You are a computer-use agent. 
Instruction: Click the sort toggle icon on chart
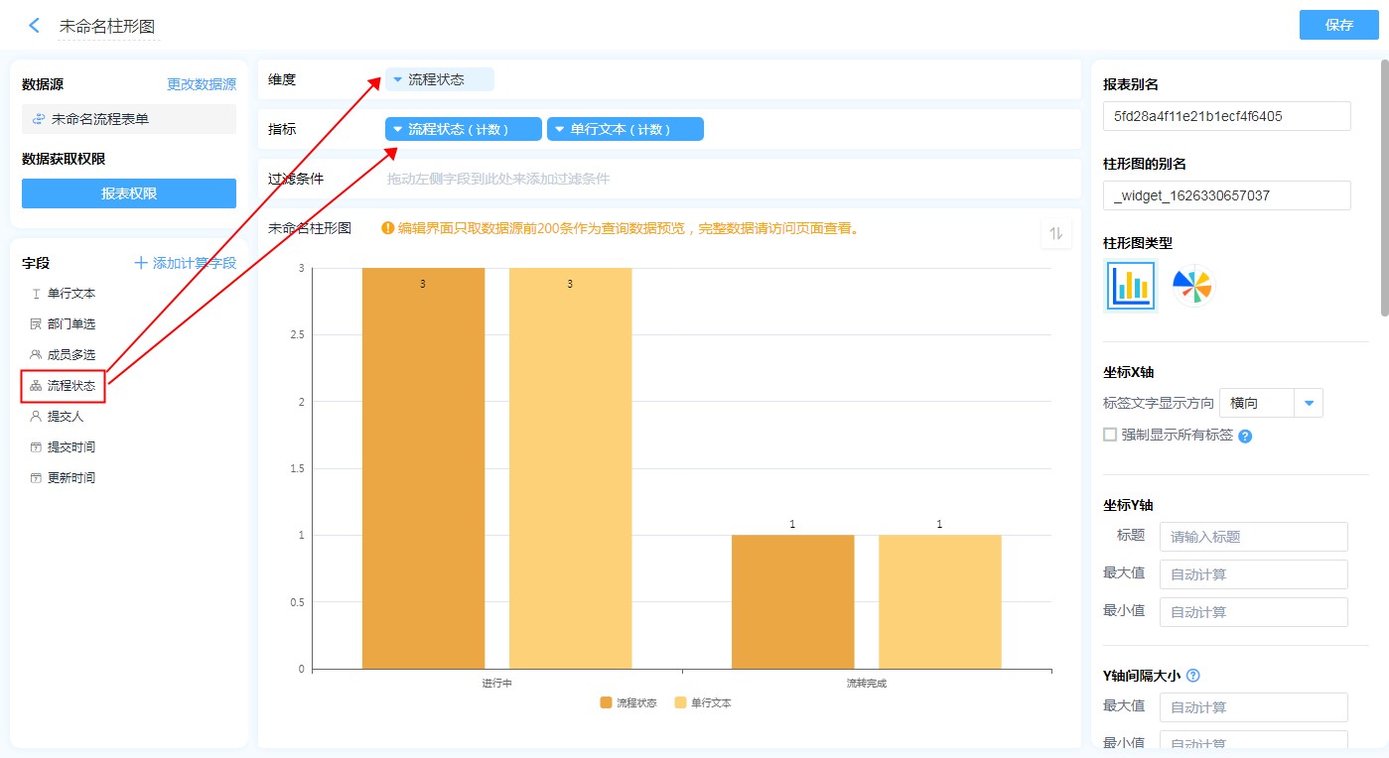click(x=1056, y=233)
